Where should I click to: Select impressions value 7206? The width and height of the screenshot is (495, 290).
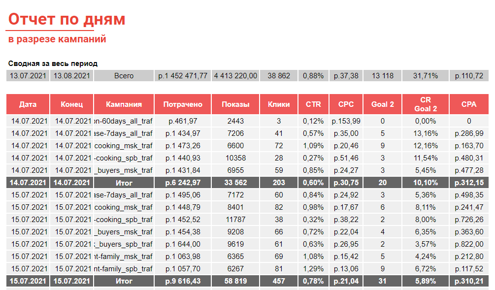point(235,133)
